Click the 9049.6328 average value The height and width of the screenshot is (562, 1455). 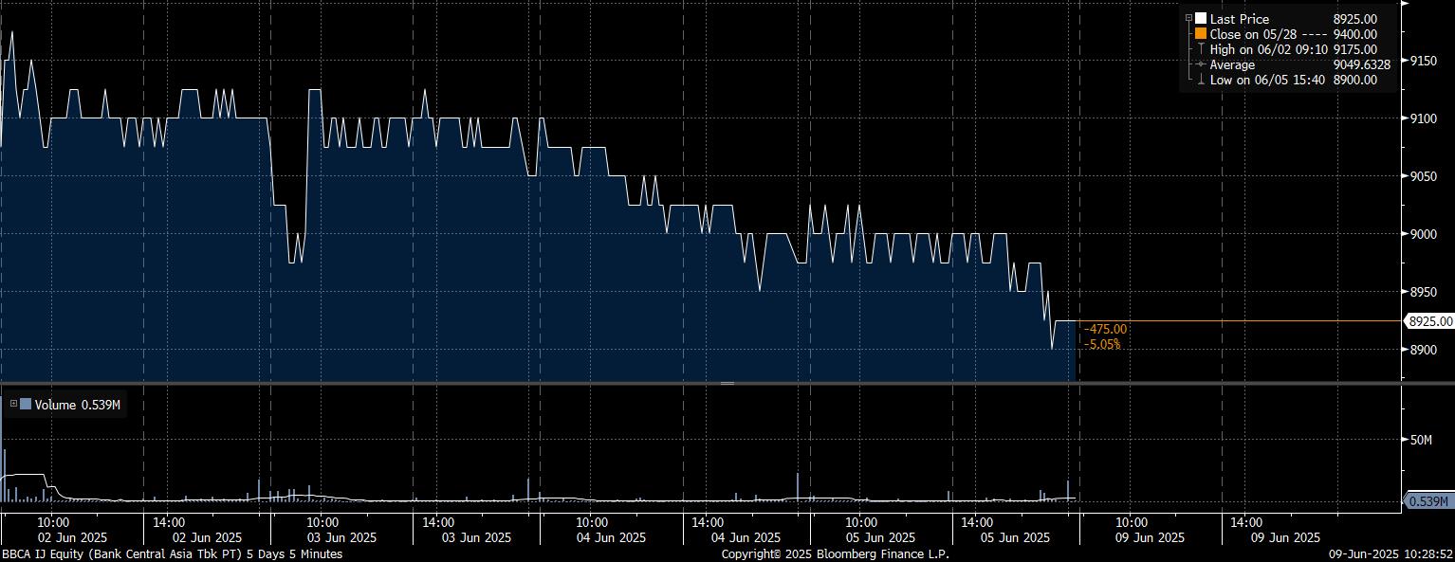(1361, 64)
